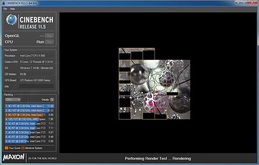The height and width of the screenshot is (165, 259).
Task: Select ranking row 7 score 5.97
Action: pyautogui.click(x=29, y=133)
